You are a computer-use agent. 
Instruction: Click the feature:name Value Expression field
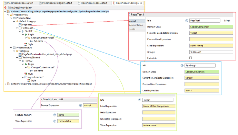coord(159,125)
